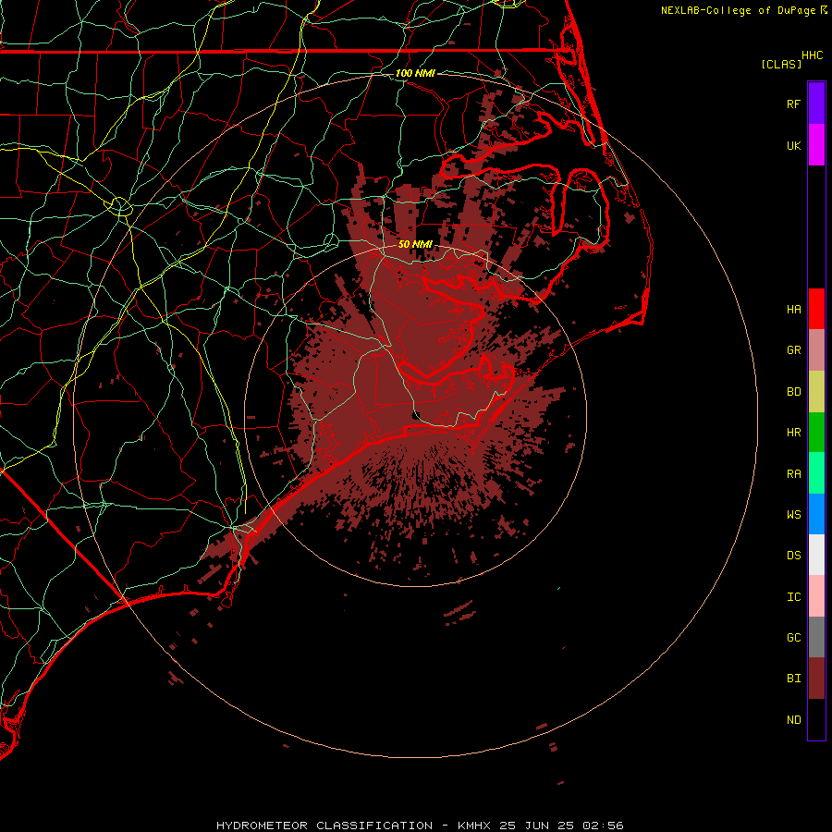Screen dimensions: 832x832
Task: Click the RF purple legend swatch
Action: [x=816, y=104]
